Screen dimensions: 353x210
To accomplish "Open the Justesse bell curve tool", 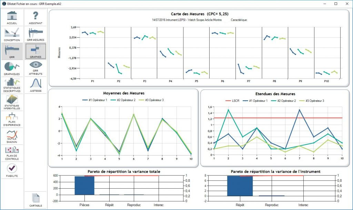I will click(36, 85).
